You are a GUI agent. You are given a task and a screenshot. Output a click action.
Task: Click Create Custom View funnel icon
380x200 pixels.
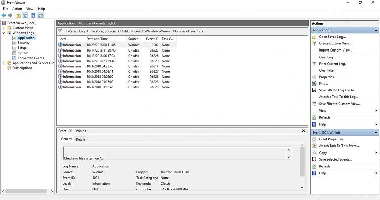[314, 44]
